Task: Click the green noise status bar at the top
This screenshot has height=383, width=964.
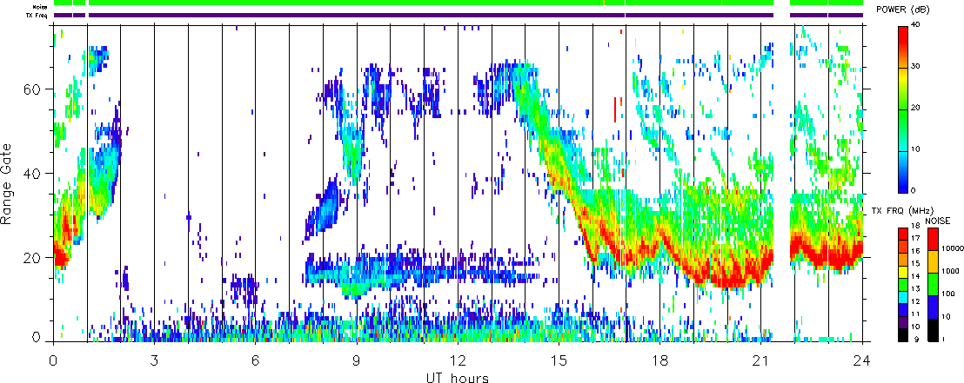Action: point(458,3)
